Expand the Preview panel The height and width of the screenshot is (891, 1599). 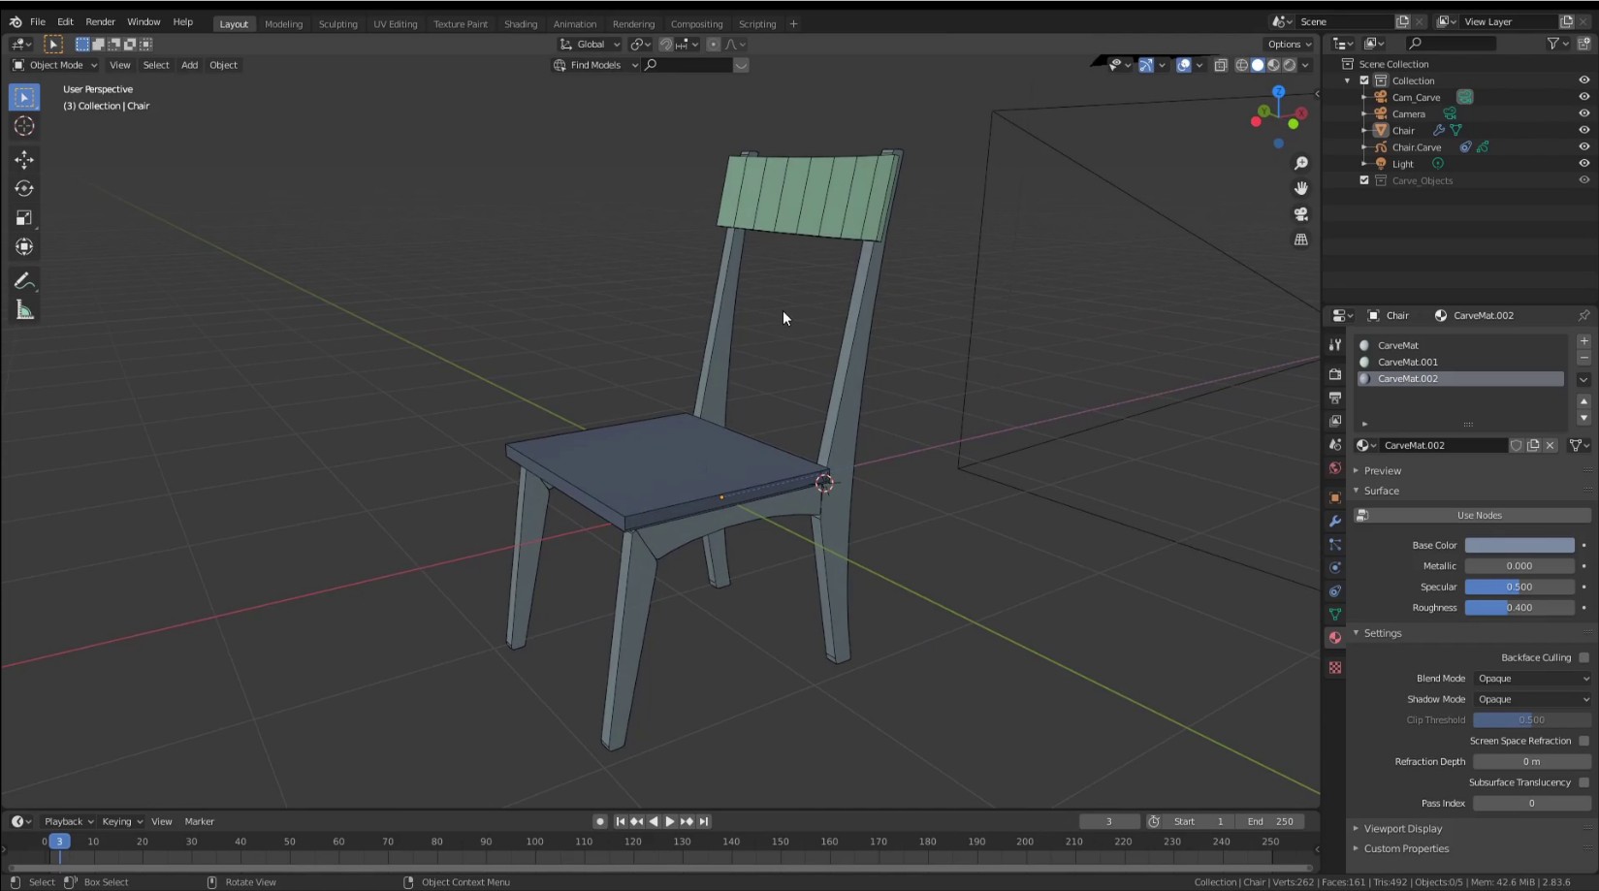point(1382,470)
